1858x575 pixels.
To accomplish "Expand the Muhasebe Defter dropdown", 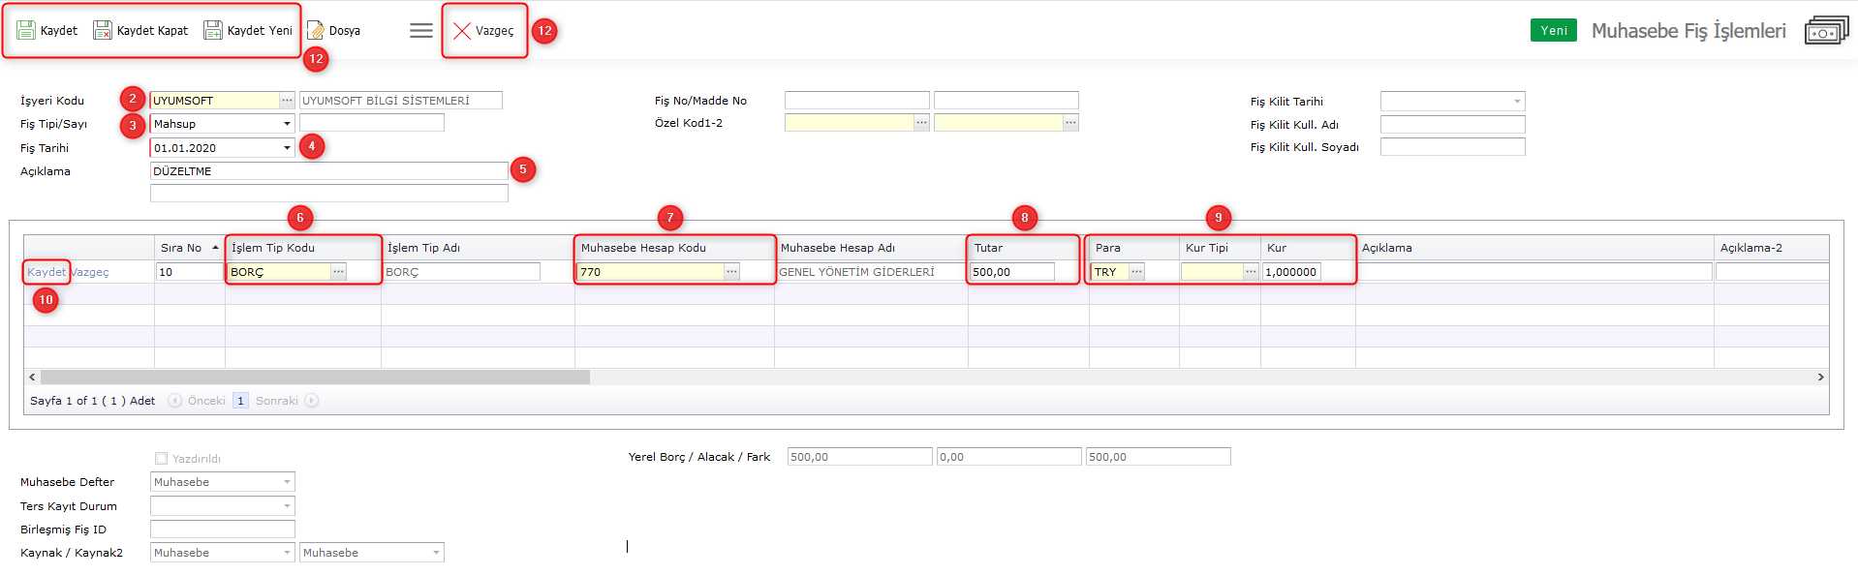I will pyautogui.click(x=287, y=482).
